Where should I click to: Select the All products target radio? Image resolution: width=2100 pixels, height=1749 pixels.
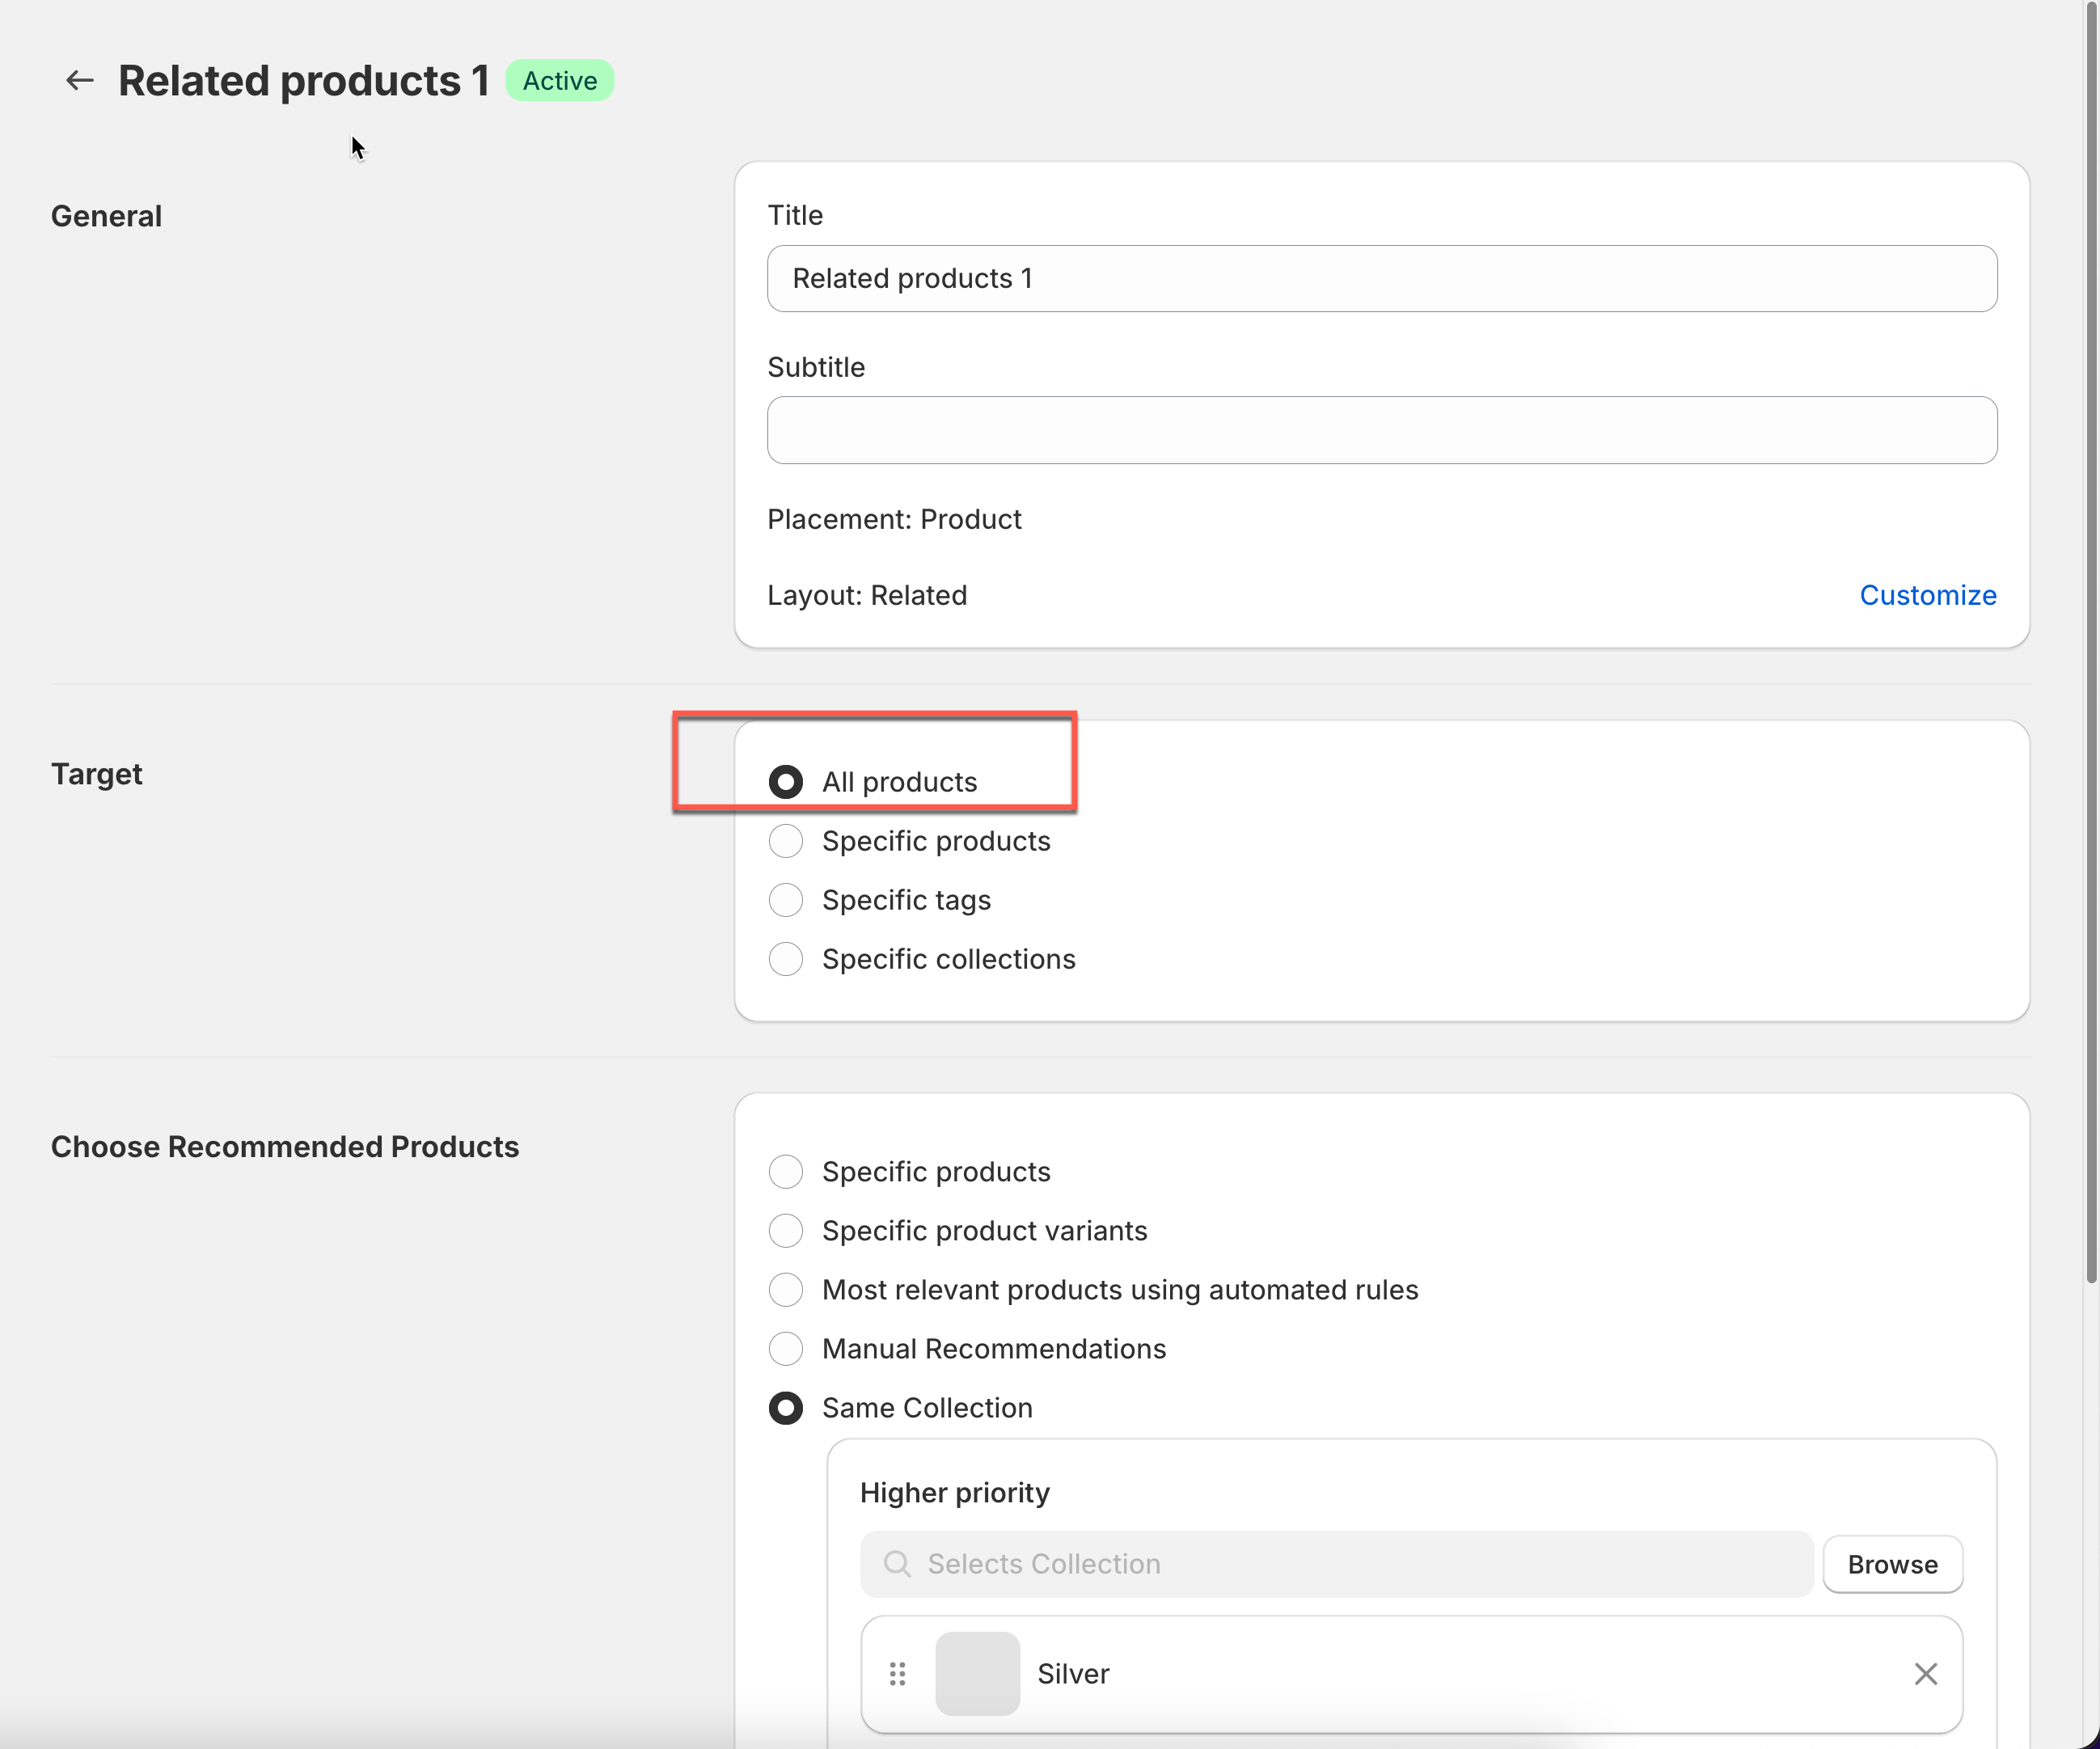coord(786,782)
